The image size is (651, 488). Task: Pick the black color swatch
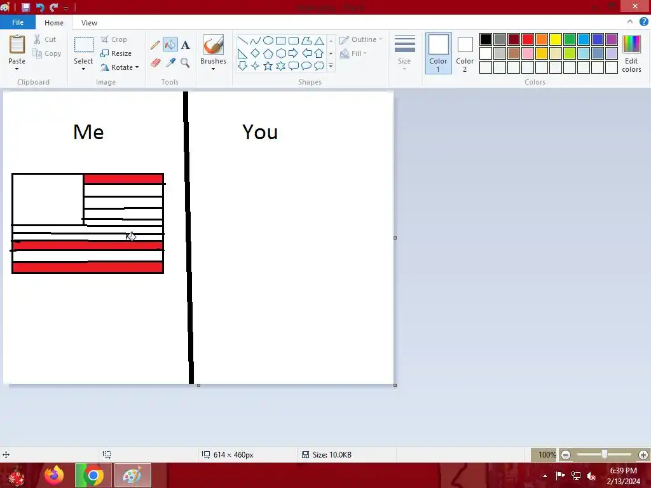point(486,39)
